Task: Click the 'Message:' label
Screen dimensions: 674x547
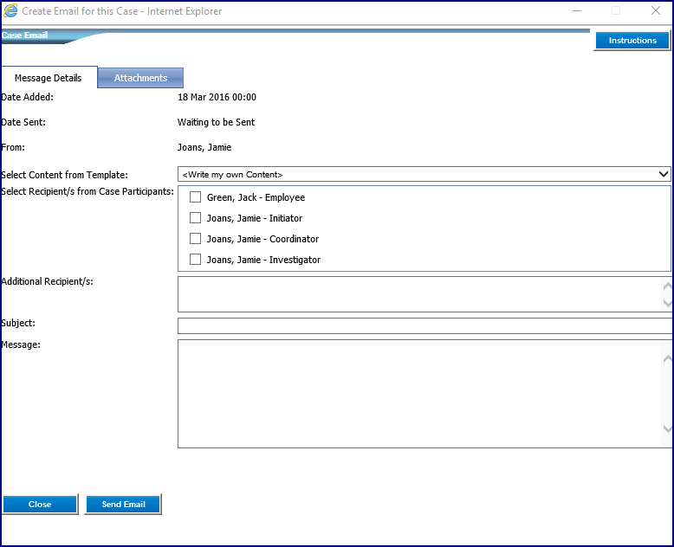Action: click(21, 344)
